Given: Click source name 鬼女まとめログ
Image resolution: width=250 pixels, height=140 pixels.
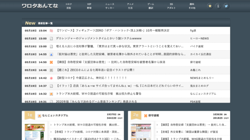Looking at the screenshot, I should pos(199,86).
